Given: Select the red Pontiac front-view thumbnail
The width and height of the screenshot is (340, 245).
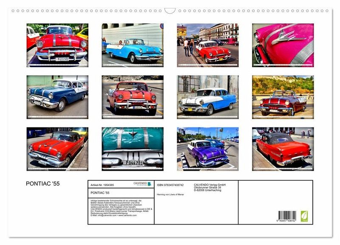Looking at the screenshot, I should 57,45.
